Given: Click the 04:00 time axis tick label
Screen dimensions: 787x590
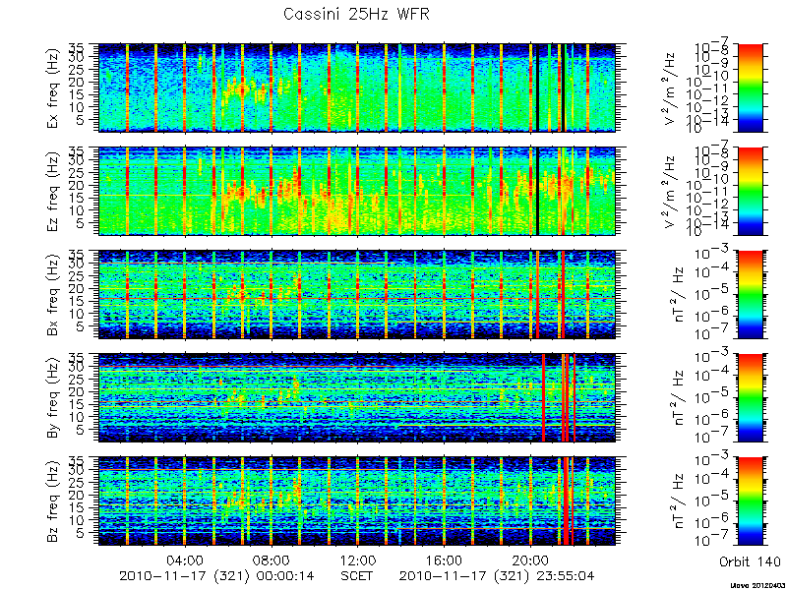Looking at the screenshot, I should point(185,560).
